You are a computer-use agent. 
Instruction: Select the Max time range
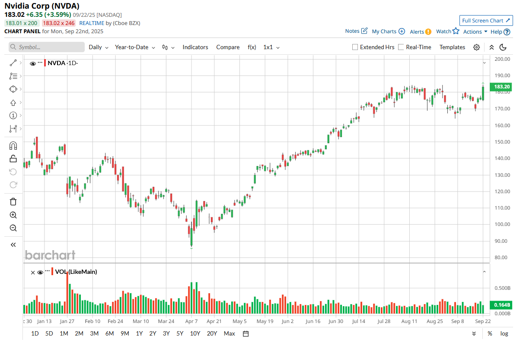point(230,333)
